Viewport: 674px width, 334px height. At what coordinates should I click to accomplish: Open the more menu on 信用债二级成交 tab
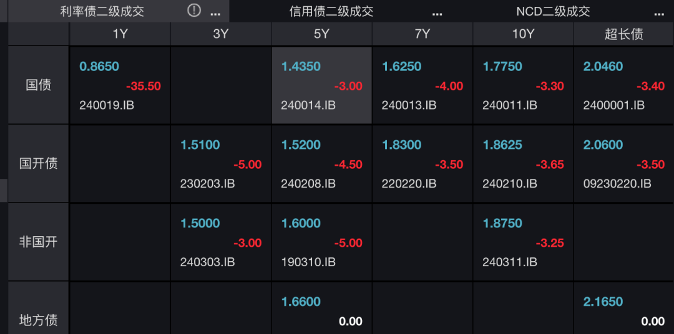(437, 12)
